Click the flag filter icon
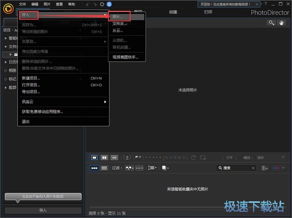Screen dimensions: 292x218 click(x=129, y=168)
